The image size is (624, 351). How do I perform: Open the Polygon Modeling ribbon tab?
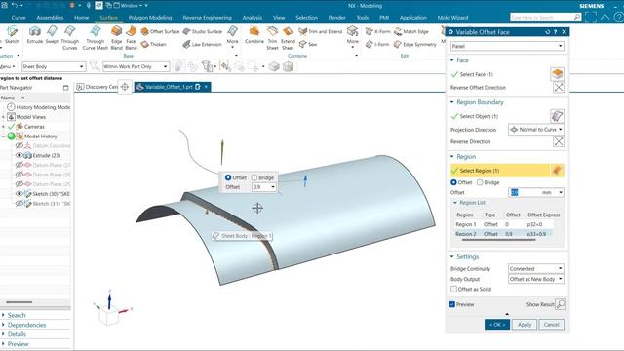click(x=150, y=18)
